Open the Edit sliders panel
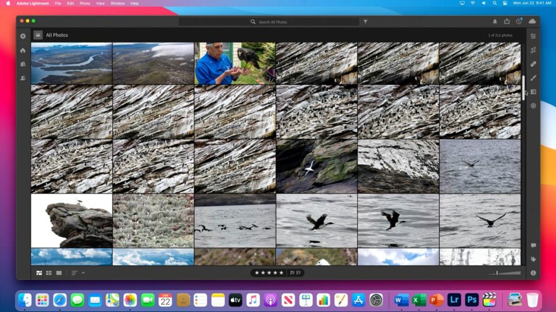Screen dimensions: 556x312 [533, 36]
